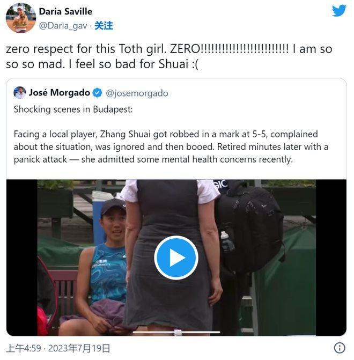Play the embedded video
The image size is (354, 360).
(176, 258)
